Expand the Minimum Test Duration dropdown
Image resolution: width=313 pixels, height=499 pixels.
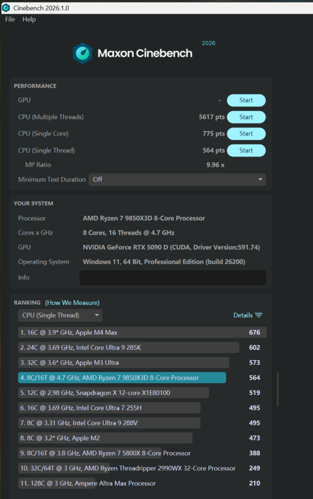click(177, 180)
